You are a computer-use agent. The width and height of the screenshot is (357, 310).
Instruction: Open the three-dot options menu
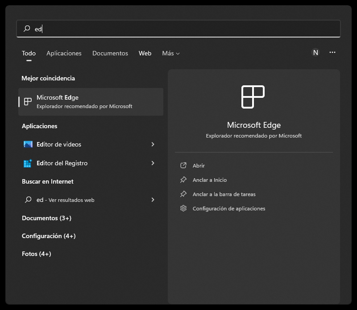tap(332, 52)
